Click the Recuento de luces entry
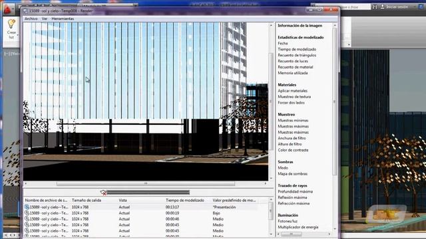The height and width of the screenshot is (239, 426). pyautogui.click(x=293, y=61)
